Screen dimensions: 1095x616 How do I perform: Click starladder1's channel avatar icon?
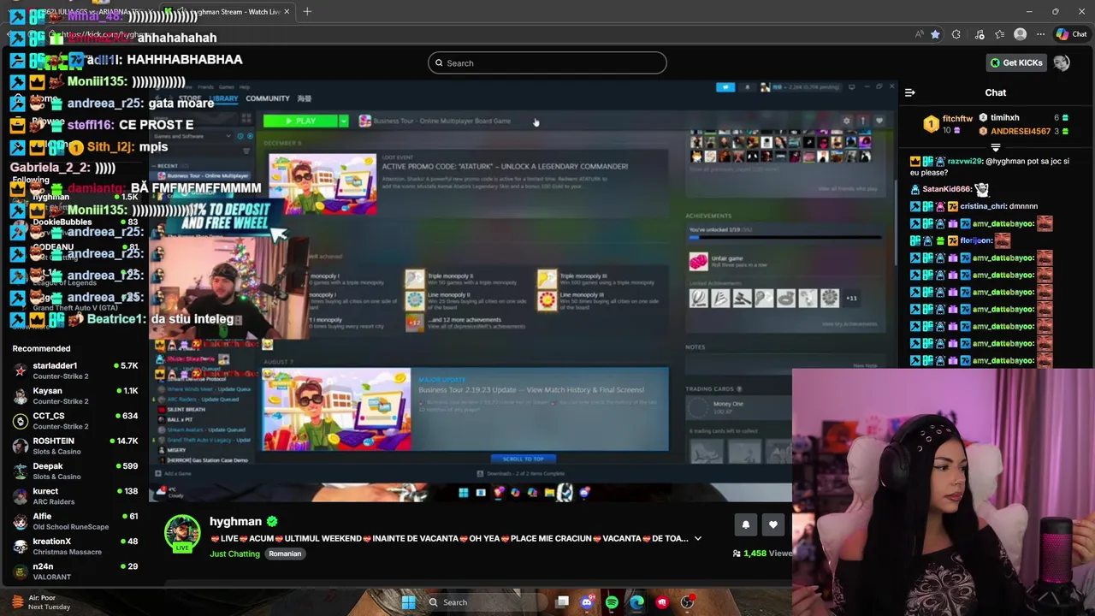[21, 370]
